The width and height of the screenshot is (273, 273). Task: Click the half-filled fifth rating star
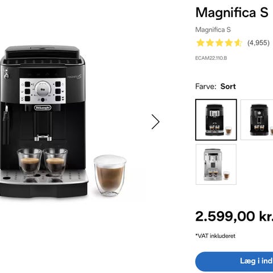[x=238, y=43]
